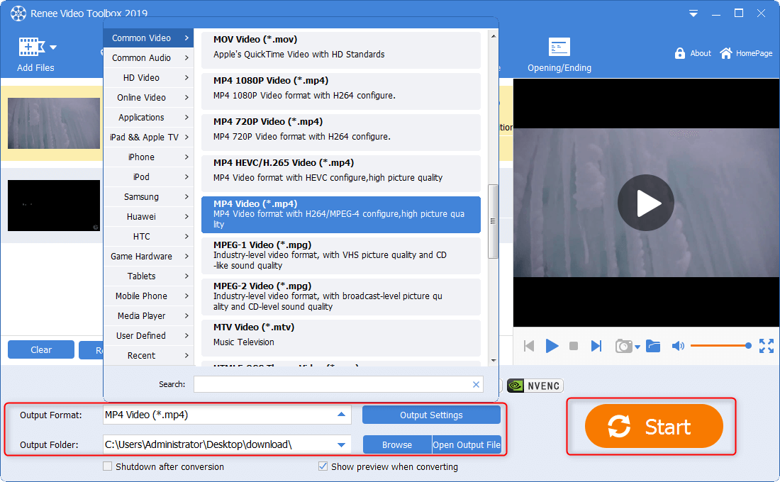
Task: Click the About lock icon
Action: (680, 53)
